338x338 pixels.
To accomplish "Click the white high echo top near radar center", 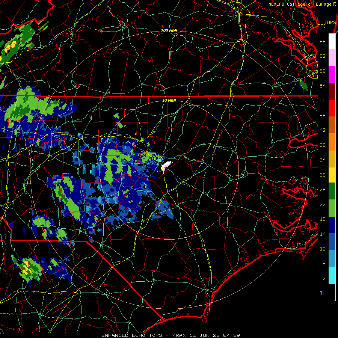I will 166,166.
